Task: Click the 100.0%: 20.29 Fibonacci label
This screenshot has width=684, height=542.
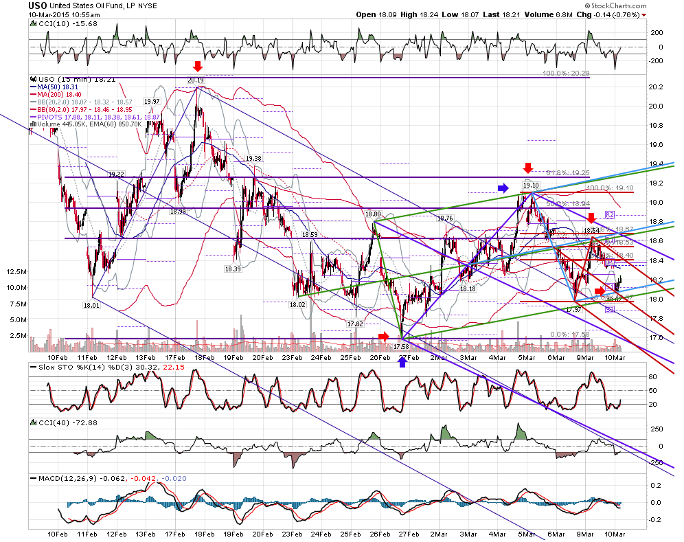Action: (x=566, y=73)
